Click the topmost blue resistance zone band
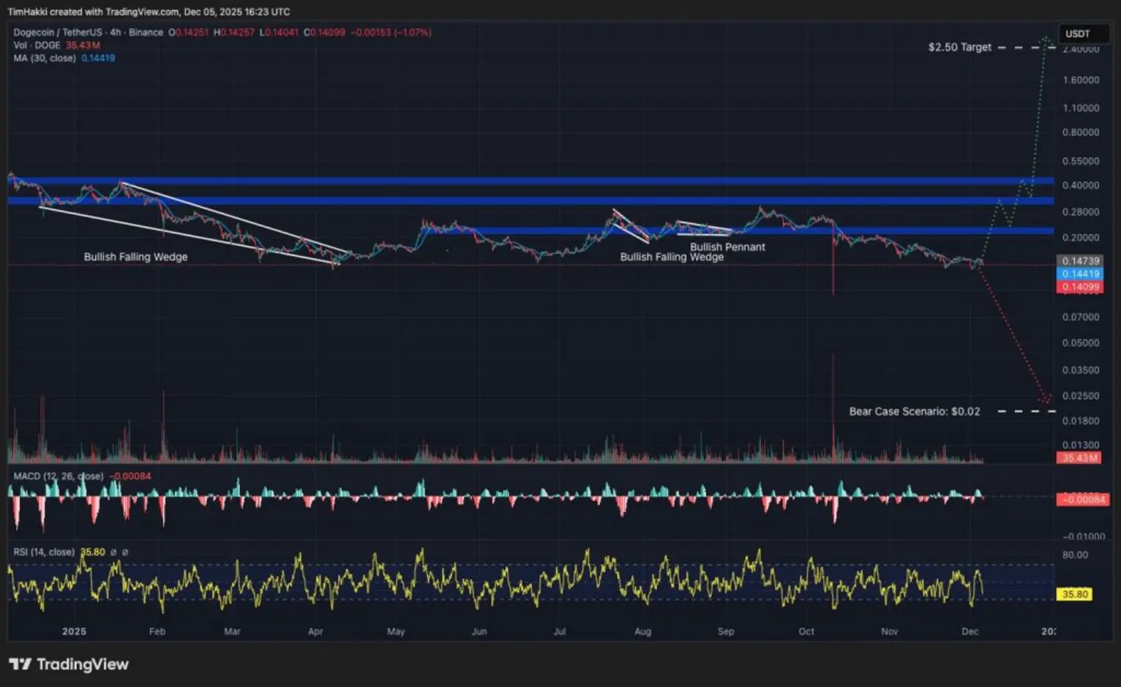Screen dimensions: 1121x687 point(530,181)
